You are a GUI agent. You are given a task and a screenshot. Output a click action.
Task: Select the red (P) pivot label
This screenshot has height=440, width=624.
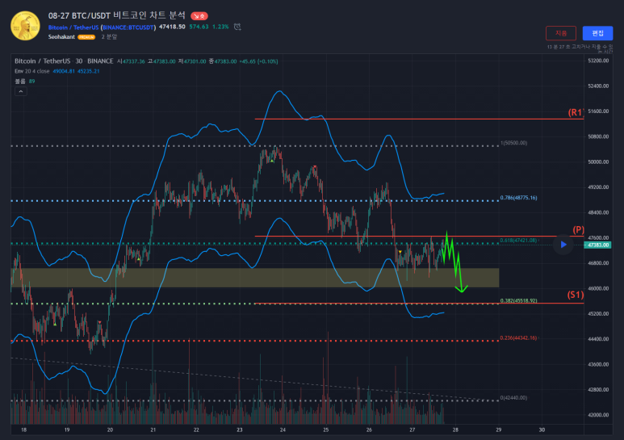(578, 230)
